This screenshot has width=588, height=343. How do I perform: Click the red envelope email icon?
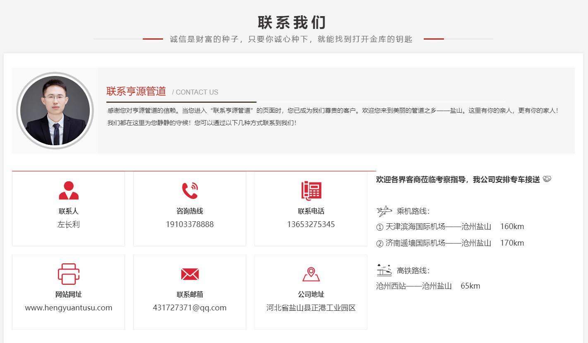click(190, 274)
